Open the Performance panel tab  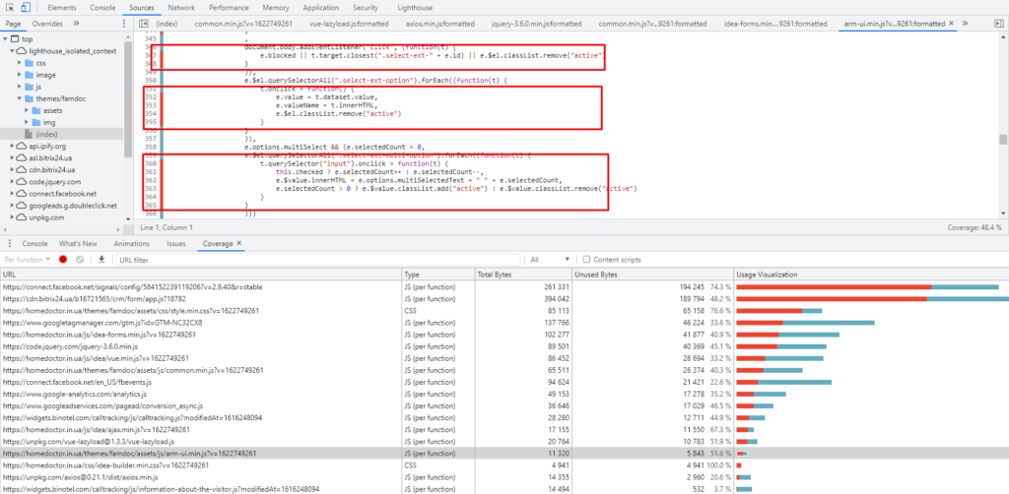point(229,8)
